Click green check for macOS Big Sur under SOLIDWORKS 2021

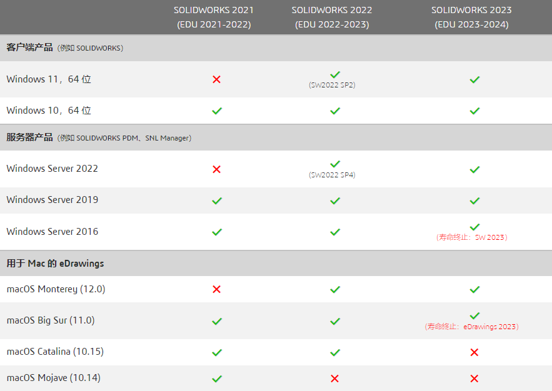[x=217, y=322]
